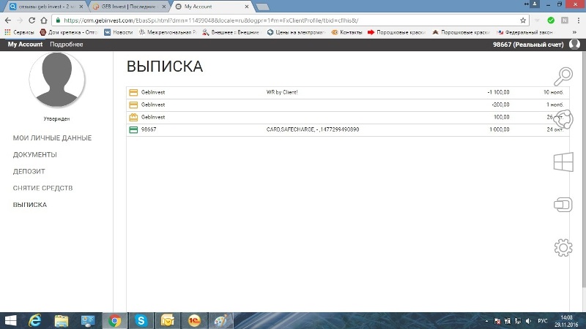
Task: Click the green card icon for 98667
Action: (x=133, y=129)
